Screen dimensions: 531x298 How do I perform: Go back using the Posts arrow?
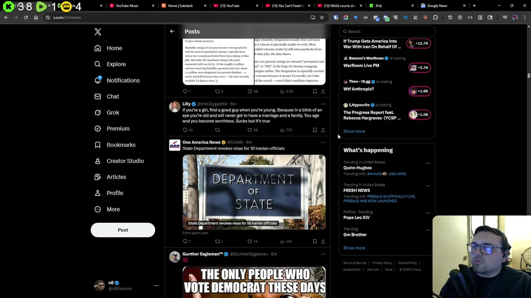172,31
